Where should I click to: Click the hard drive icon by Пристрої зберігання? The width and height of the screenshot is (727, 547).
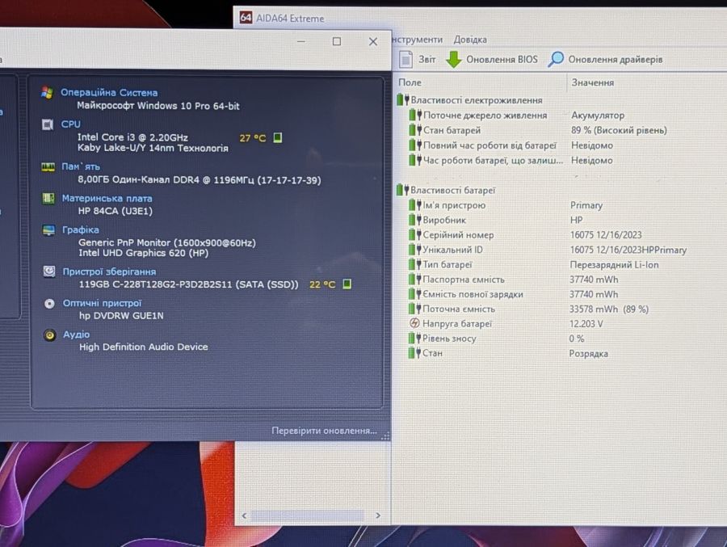click(49, 271)
